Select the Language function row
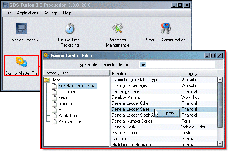The image size is (228, 151). (x=164, y=139)
